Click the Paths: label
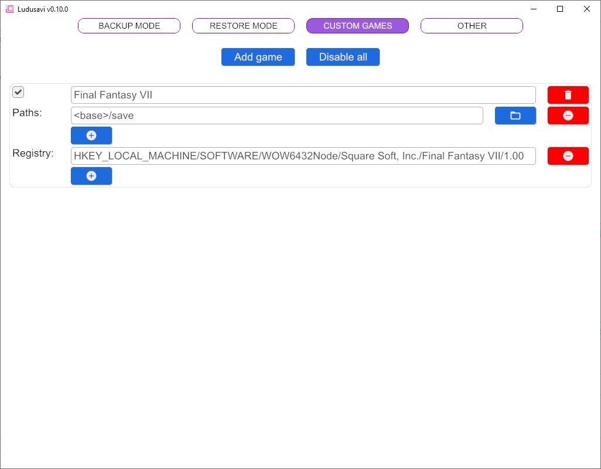Screen dimensions: 601x469 click(x=27, y=113)
